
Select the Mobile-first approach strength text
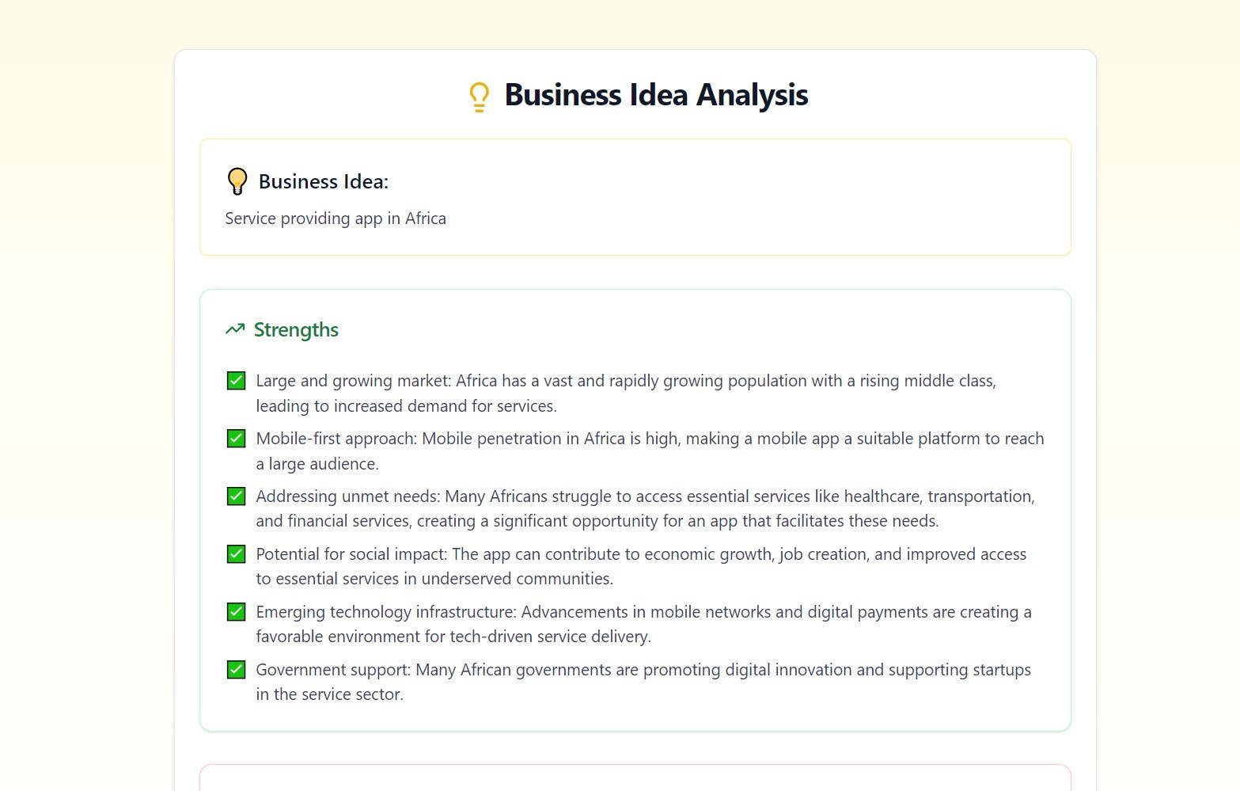[650, 451]
